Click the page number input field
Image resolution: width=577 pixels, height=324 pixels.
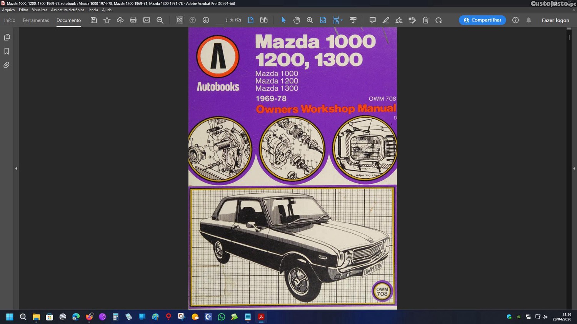click(x=219, y=20)
